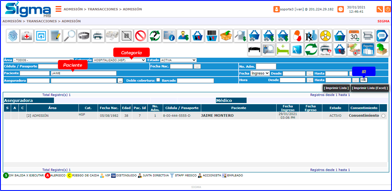
Task: Click the Paciente column header
Action: pos(238,108)
